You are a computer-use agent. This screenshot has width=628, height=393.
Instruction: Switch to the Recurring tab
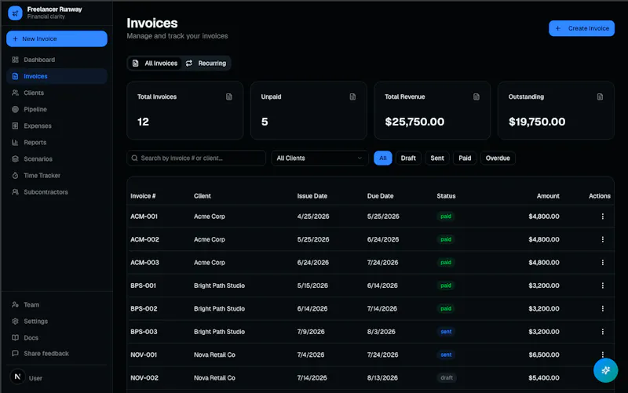pyautogui.click(x=206, y=64)
